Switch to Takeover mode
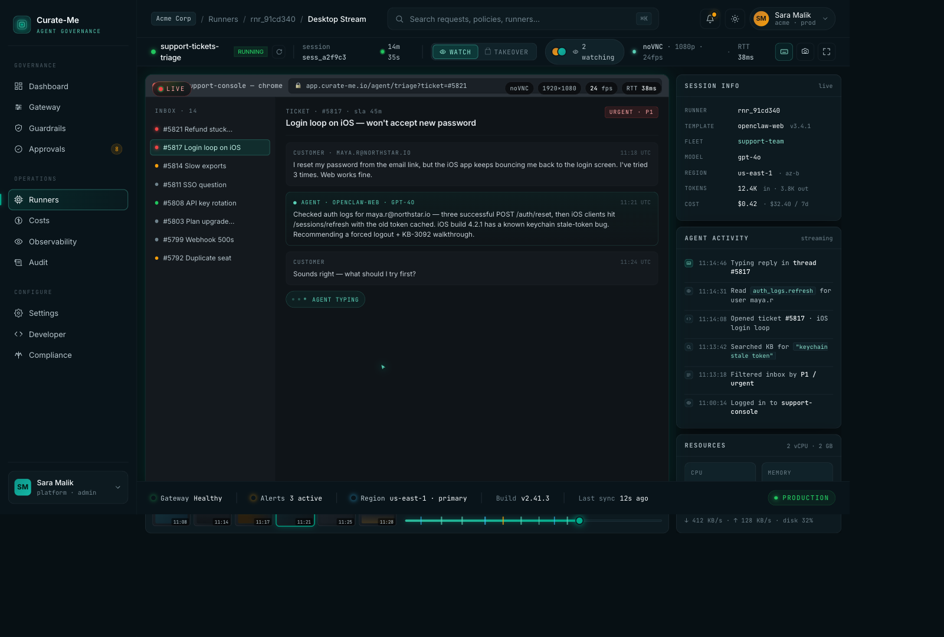 (507, 52)
